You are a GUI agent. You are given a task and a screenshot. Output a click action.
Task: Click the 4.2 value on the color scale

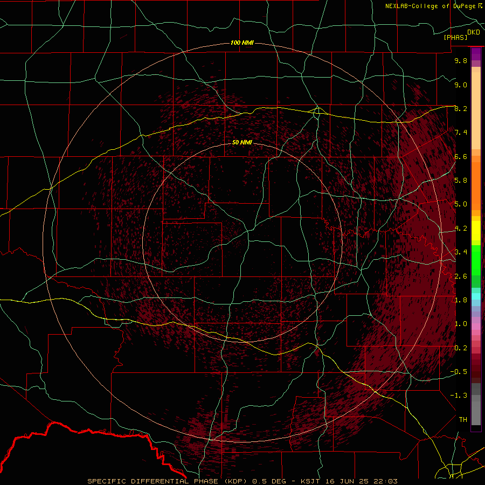461,228
